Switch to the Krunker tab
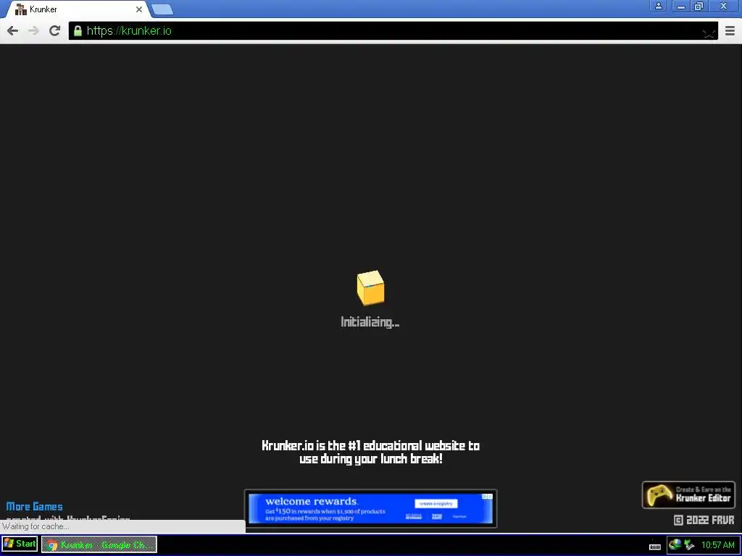The height and width of the screenshot is (556, 742). point(78,9)
